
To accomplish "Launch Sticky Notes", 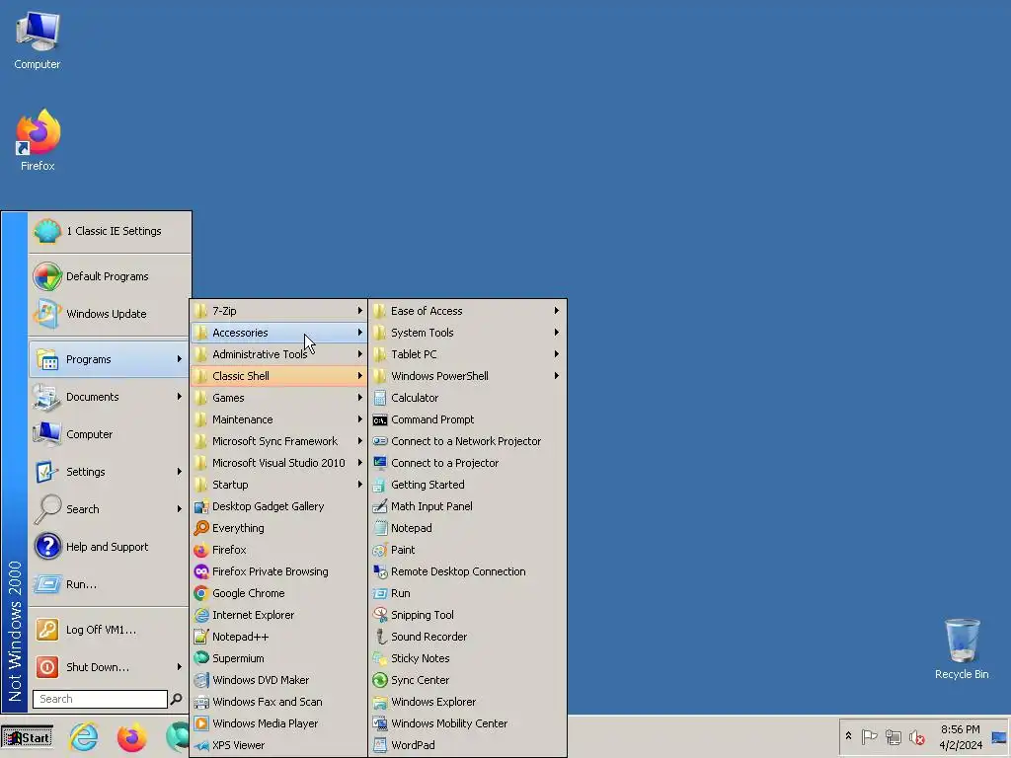I will 467,658.
